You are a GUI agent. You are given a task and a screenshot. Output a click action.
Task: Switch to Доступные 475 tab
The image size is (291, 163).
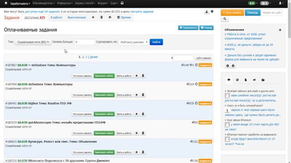(x=35, y=18)
